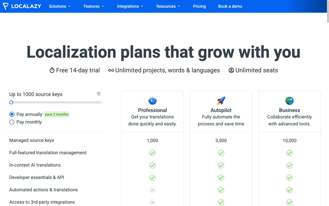Click Full-featured translation management label
The image size is (329, 206).
point(48,153)
